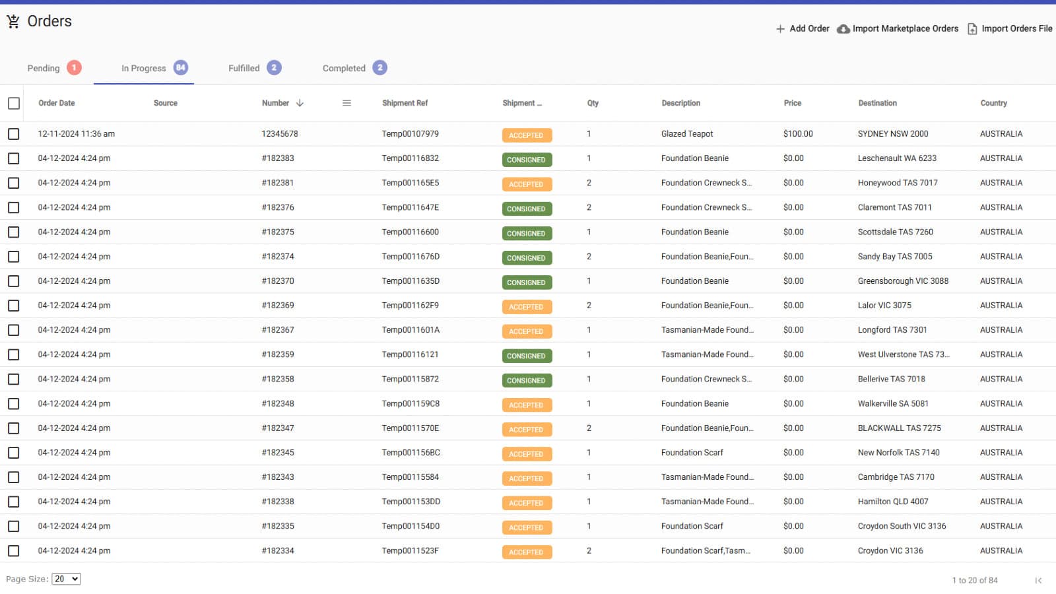Click ACCEPTED status badge for Glazed Teapot
The height and width of the screenshot is (594, 1056).
(526, 135)
